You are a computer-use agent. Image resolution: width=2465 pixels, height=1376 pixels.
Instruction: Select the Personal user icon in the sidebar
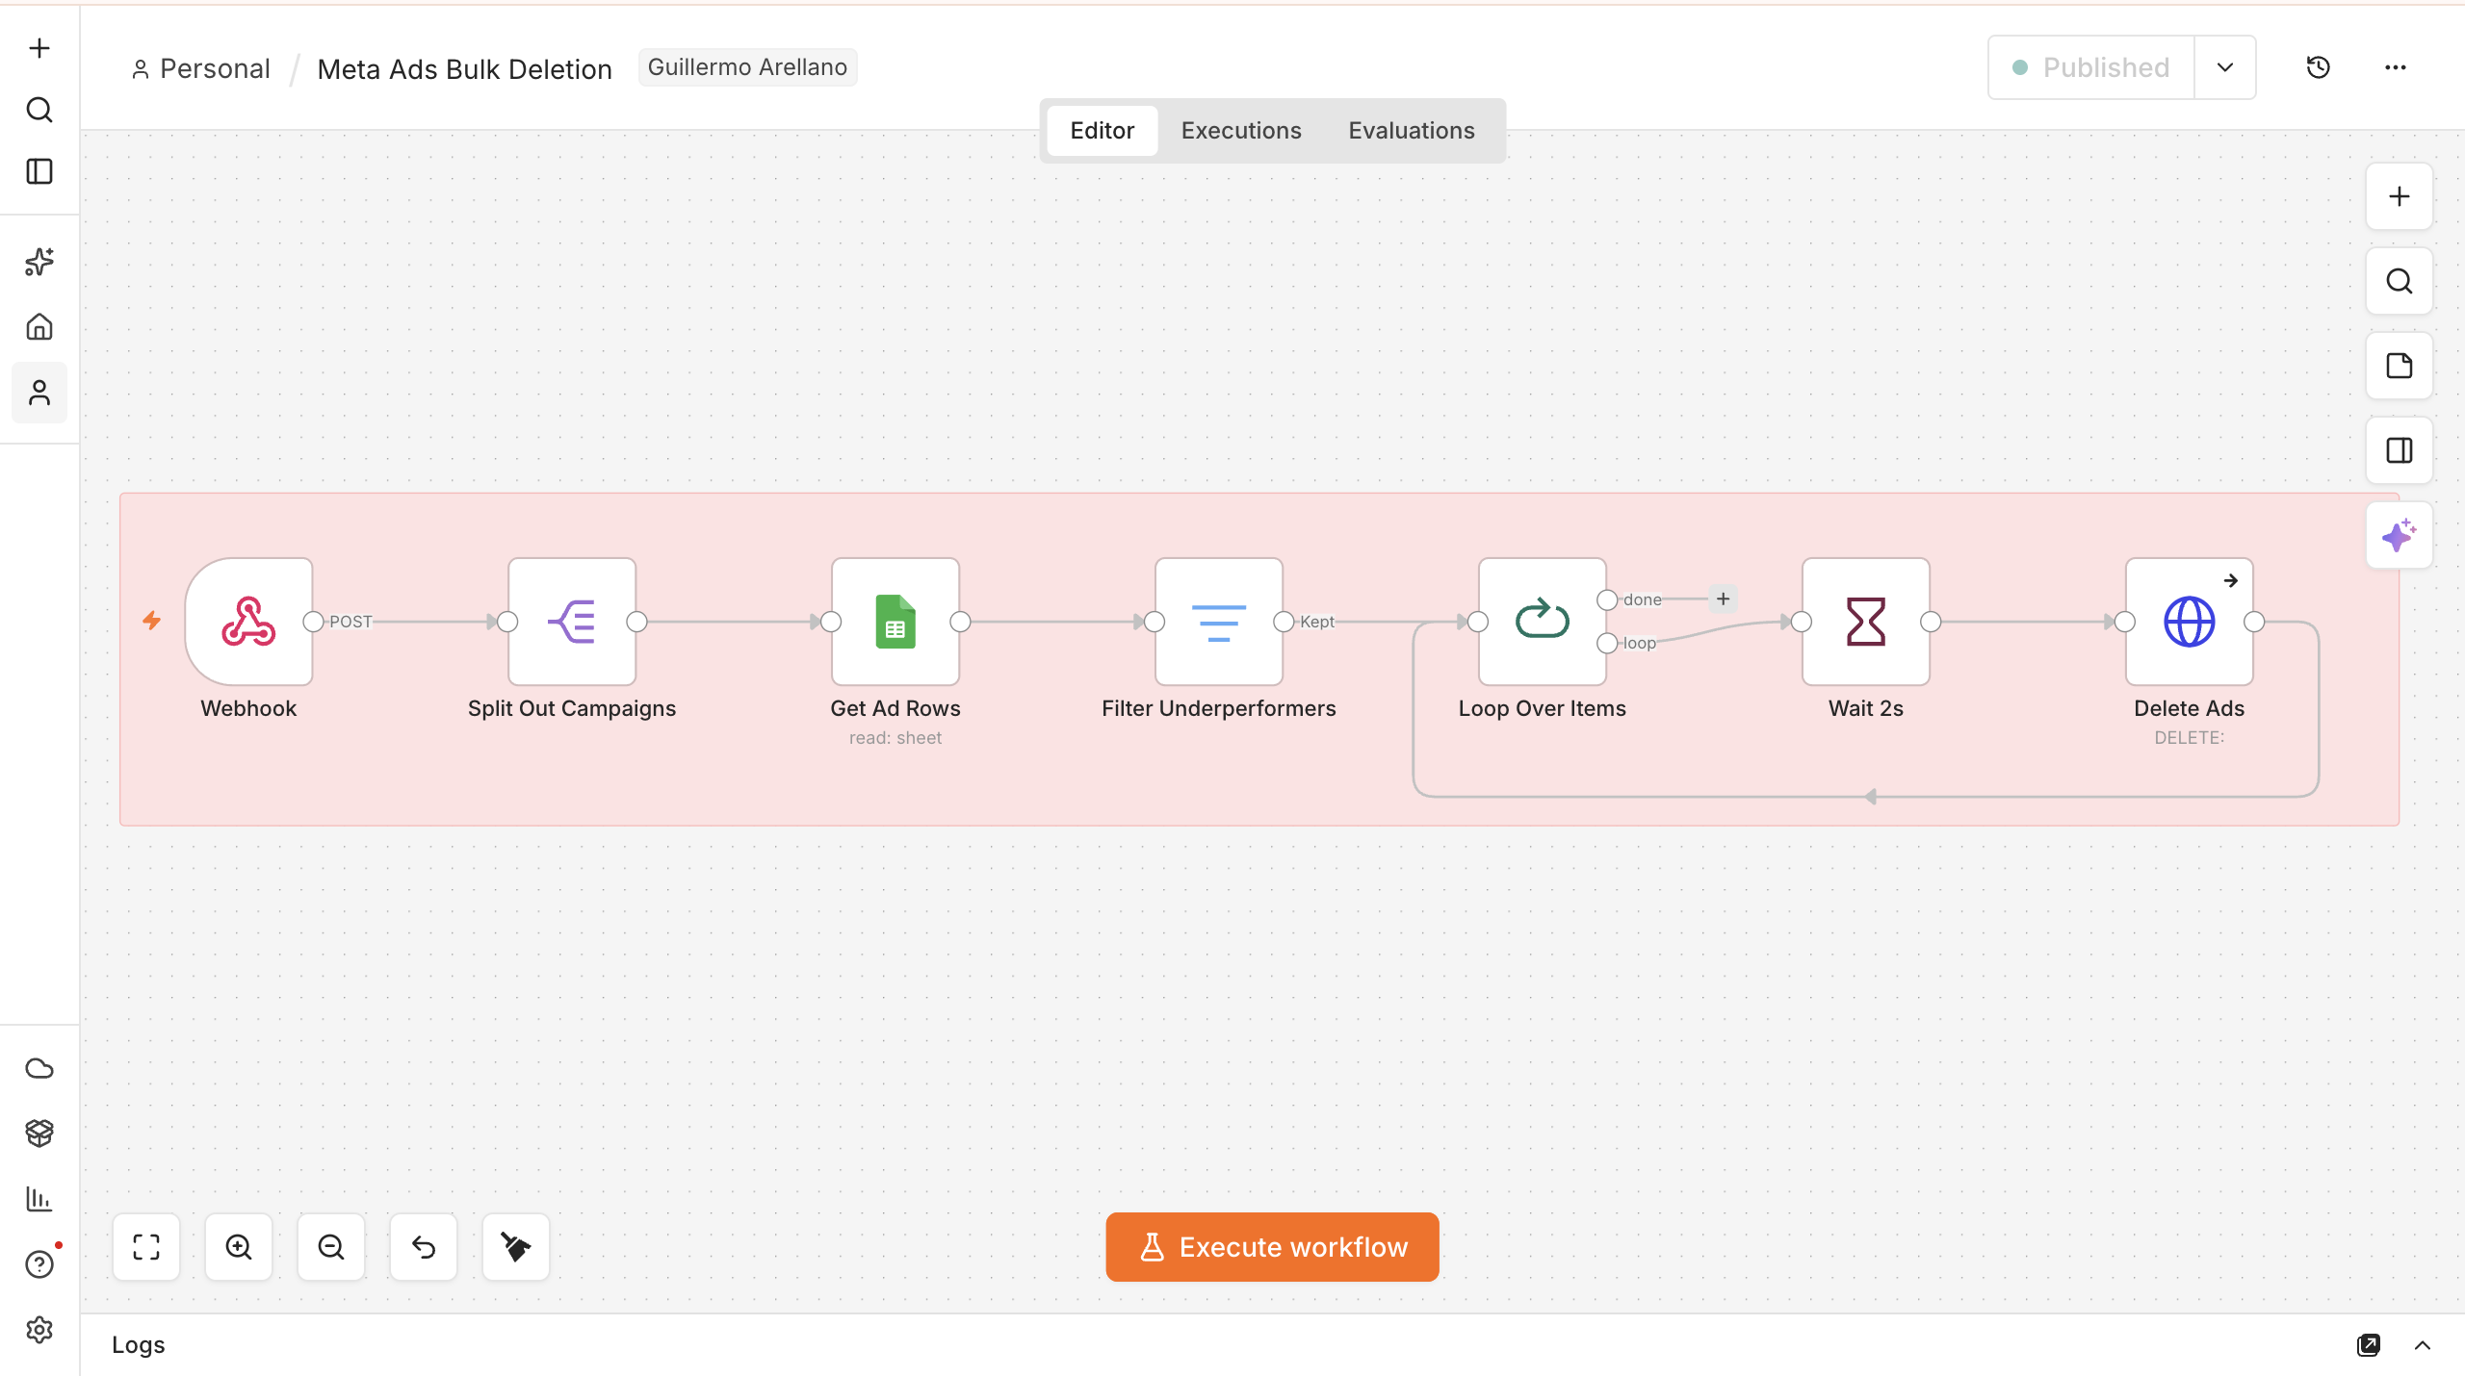pyautogui.click(x=39, y=393)
